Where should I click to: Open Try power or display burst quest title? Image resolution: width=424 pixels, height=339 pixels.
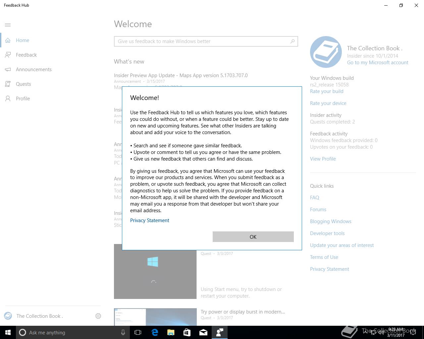[x=243, y=312]
